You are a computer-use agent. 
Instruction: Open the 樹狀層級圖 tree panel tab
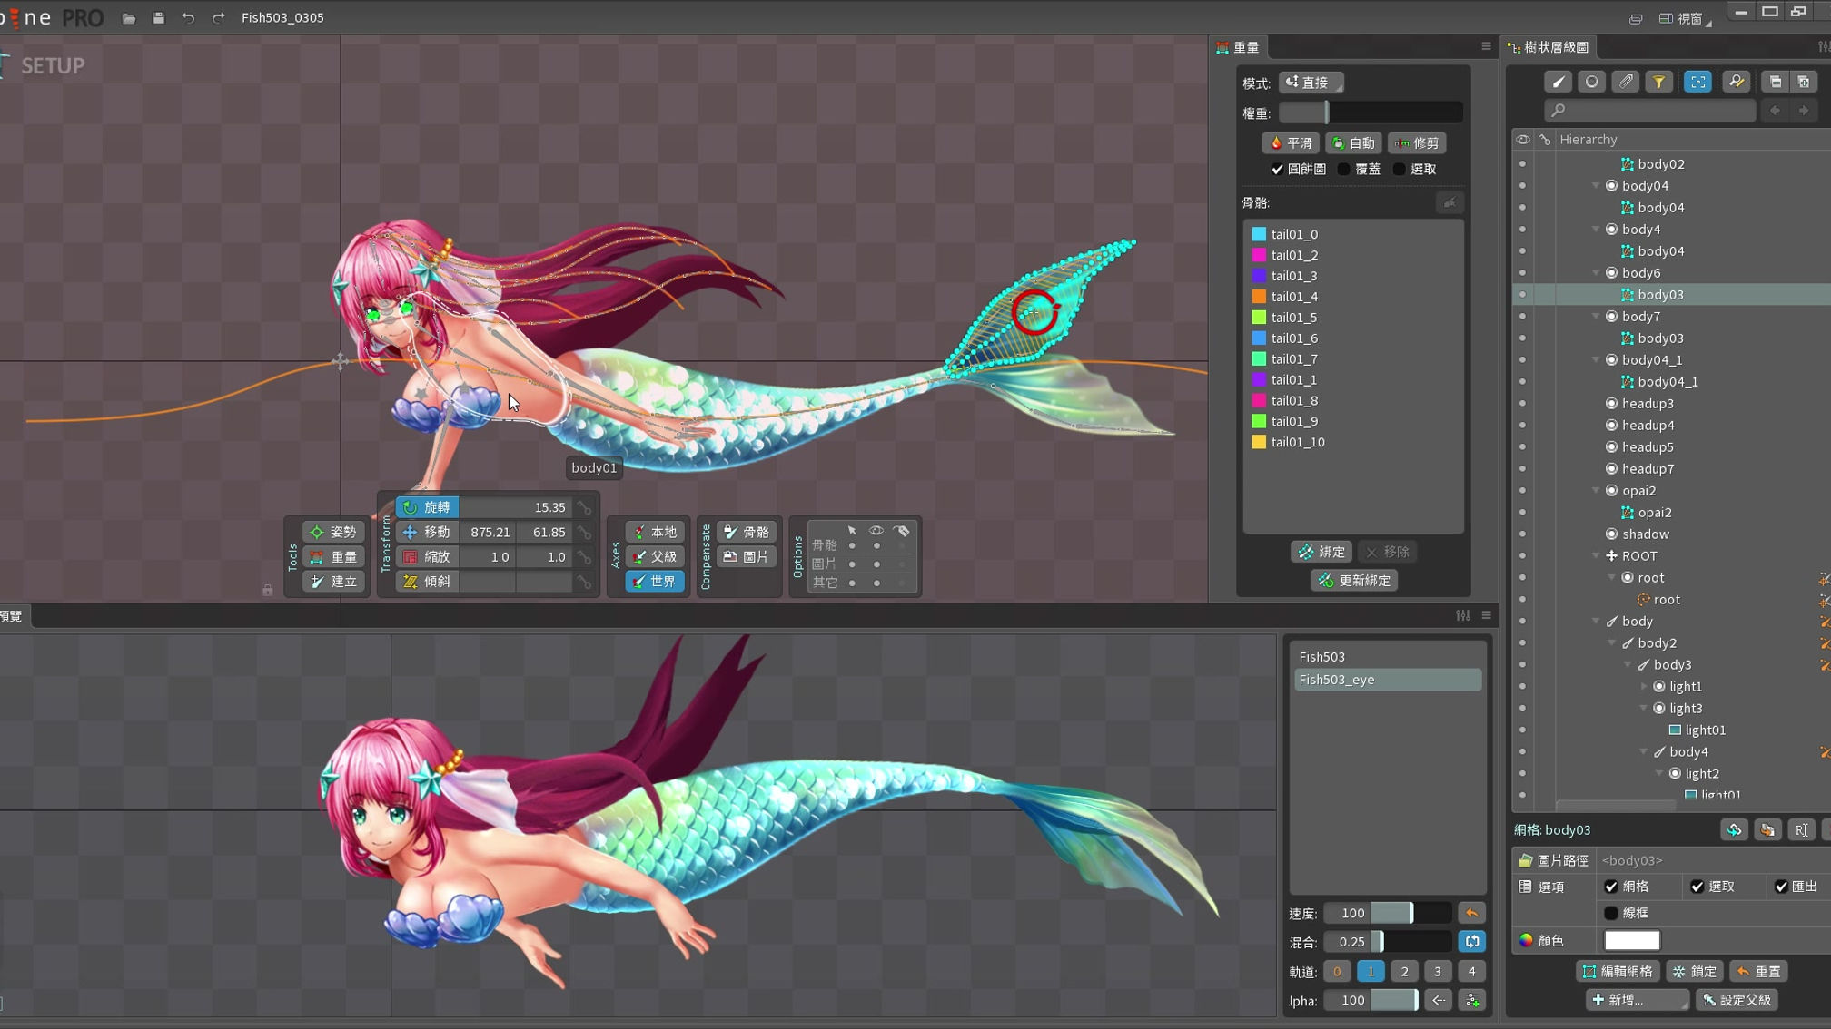(1549, 47)
